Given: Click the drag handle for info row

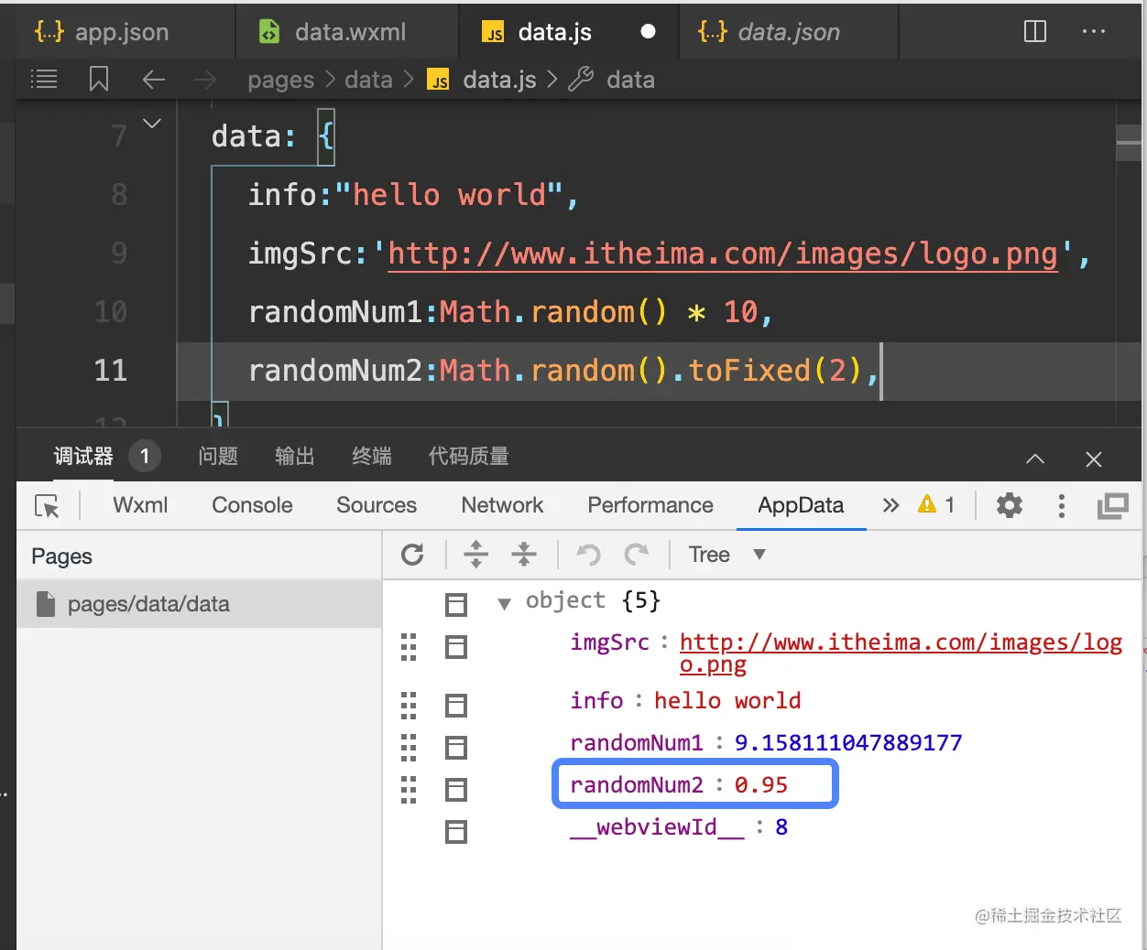Looking at the screenshot, I should 409,705.
